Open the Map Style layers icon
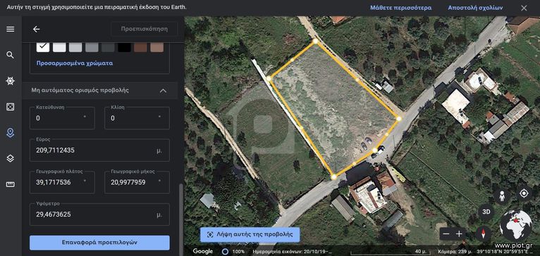The height and width of the screenshot is (256, 540). [x=11, y=158]
